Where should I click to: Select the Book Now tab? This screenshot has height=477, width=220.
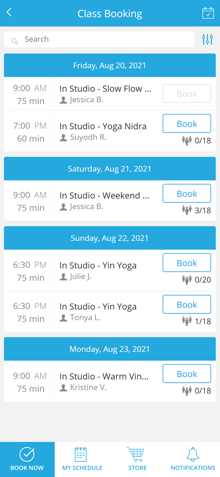pos(27,459)
